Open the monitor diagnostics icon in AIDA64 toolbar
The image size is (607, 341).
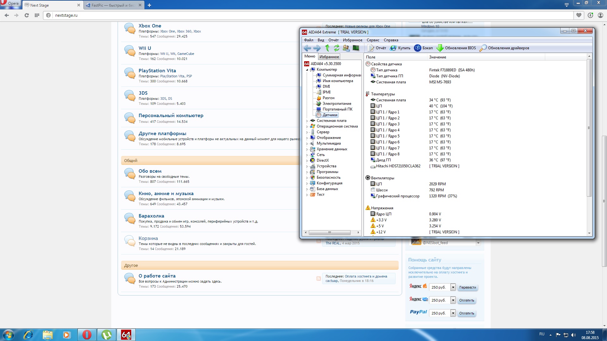pyautogui.click(x=356, y=48)
